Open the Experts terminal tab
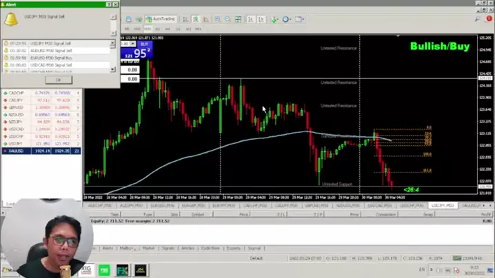This screenshot has width=495, height=278. click(x=234, y=248)
